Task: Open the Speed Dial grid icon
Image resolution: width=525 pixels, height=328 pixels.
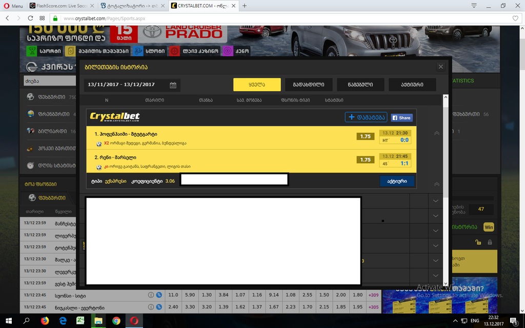Action: click(x=42, y=18)
